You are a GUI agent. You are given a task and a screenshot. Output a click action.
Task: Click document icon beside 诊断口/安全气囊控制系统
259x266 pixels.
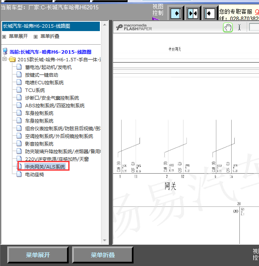(19, 97)
